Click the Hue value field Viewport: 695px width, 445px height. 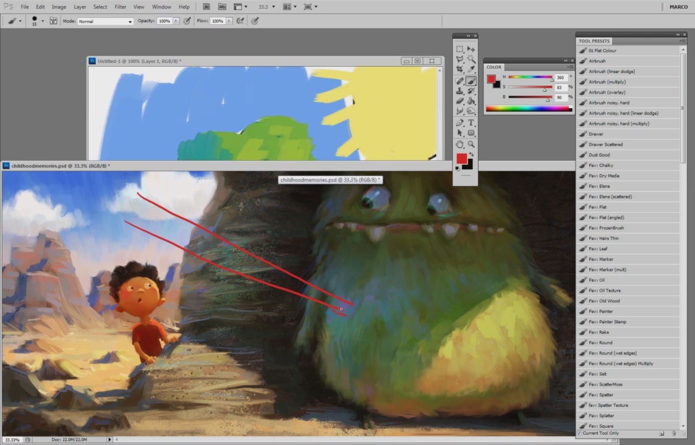(560, 77)
